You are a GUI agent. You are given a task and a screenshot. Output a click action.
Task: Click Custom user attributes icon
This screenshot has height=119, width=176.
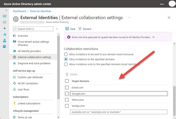15,77
